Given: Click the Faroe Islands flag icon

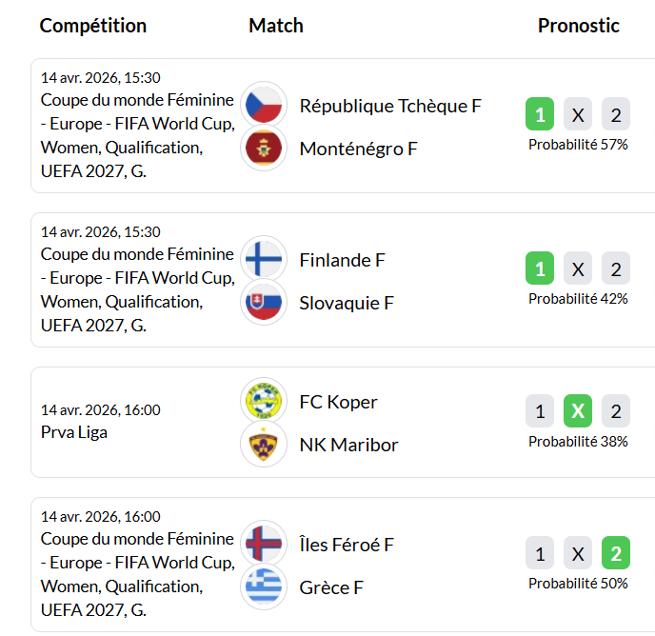Looking at the screenshot, I should tap(264, 544).
